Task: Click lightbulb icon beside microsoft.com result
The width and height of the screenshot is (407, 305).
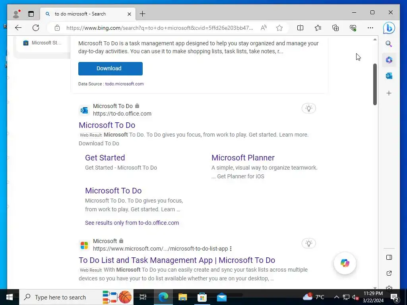Action: [x=308, y=243]
